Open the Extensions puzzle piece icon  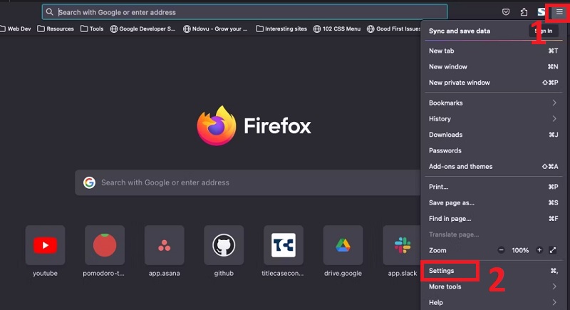(524, 12)
